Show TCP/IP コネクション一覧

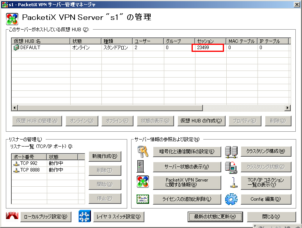[266, 182]
